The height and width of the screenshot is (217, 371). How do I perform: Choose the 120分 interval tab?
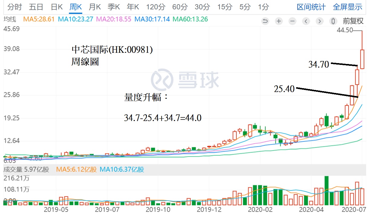coord(156,7)
